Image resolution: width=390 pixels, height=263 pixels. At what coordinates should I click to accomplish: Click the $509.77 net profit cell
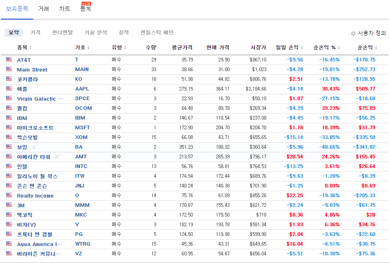[365, 88]
